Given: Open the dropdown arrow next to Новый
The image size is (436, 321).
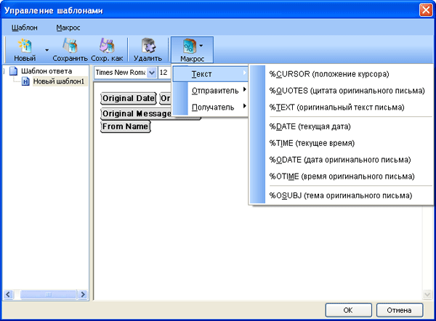Looking at the screenshot, I should click(47, 50).
